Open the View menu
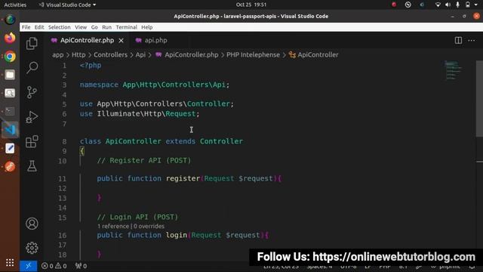The width and height of the screenshot is (483, 272). (81, 27)
